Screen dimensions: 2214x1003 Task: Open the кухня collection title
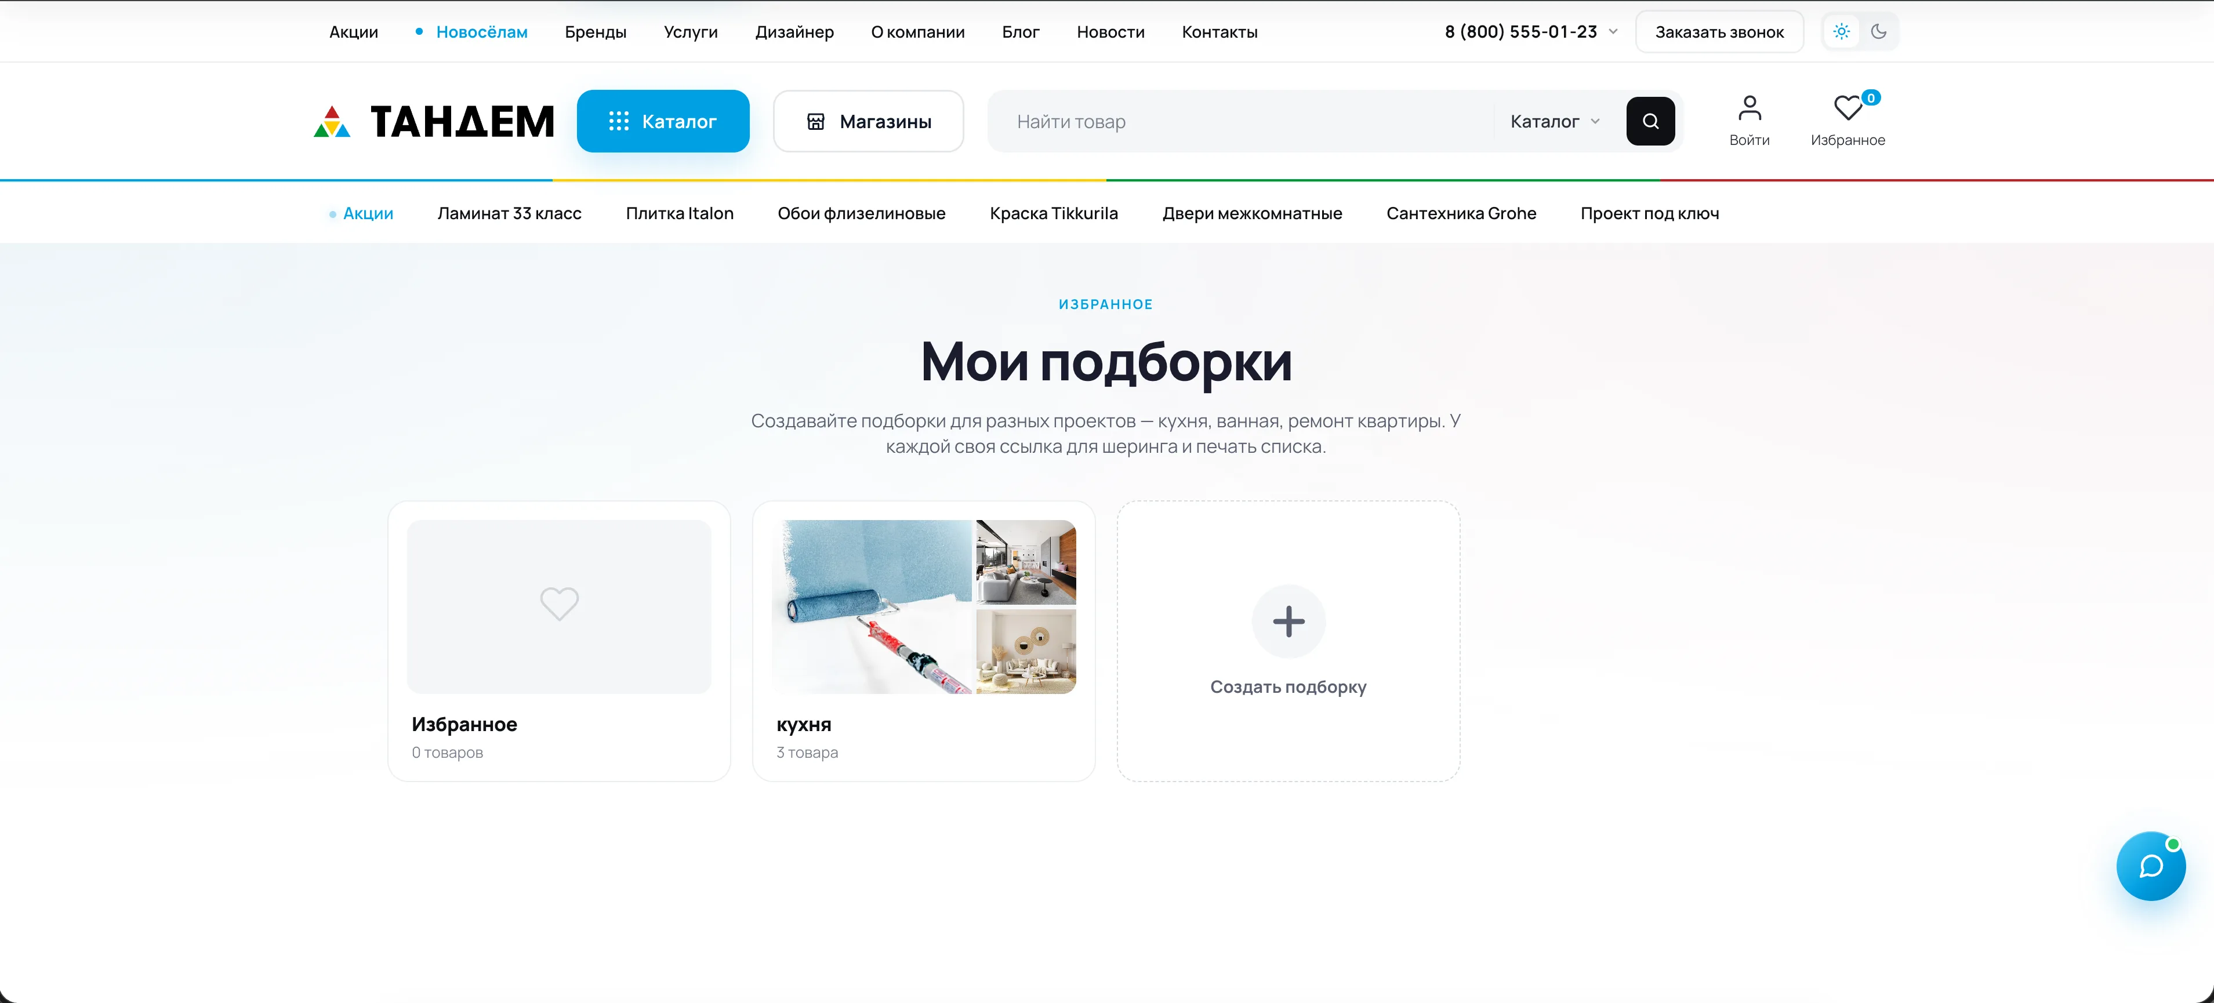[804, 725]
